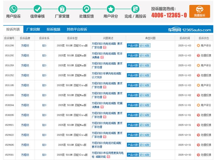Open 钛3 series link for complaint 1529605
Viewport: 220px width, 160px height.
[x=44, y=145]
